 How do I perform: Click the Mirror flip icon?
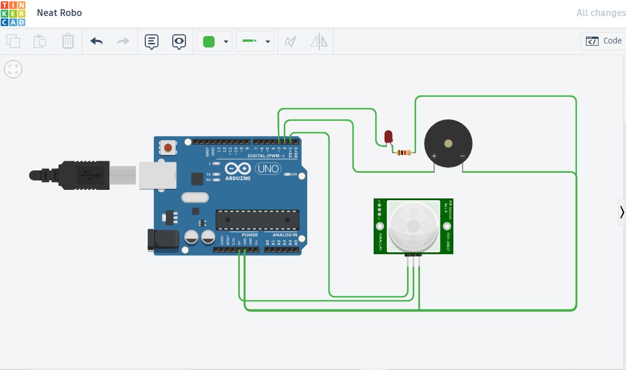[x=319, y=41]
